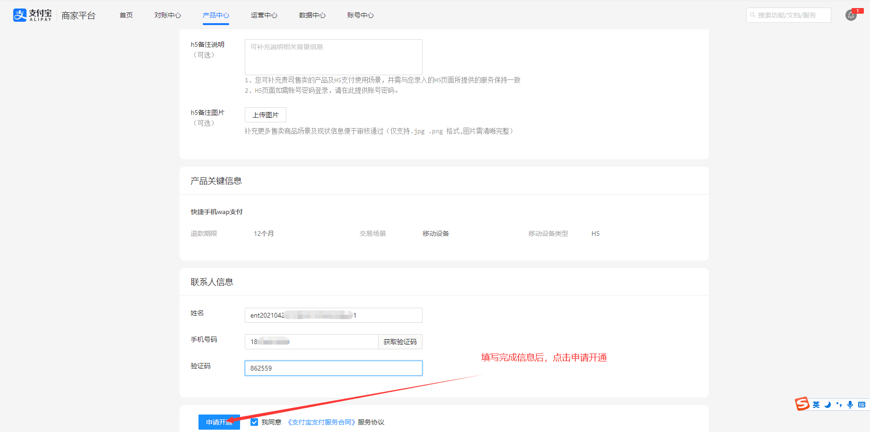Viewport: 870px width, 432px height.
Task: Click the 上传图片 upload button
Action: click(x=265, y=115)
